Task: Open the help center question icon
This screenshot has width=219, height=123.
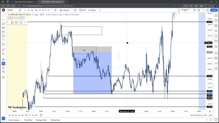Action: 216,120
